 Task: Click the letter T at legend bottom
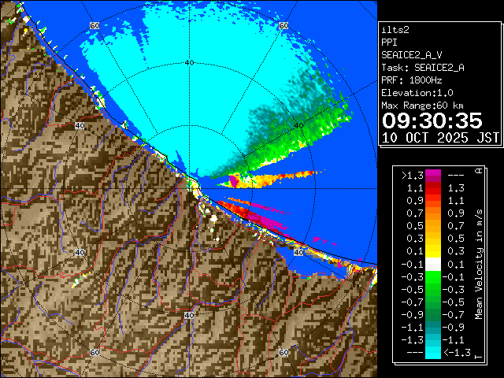(478, 356)
